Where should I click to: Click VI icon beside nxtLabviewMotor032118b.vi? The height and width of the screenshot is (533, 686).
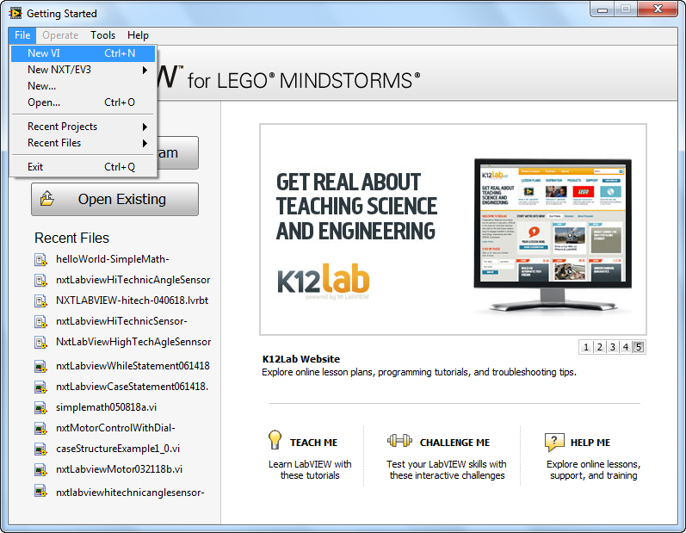(40, 469)
